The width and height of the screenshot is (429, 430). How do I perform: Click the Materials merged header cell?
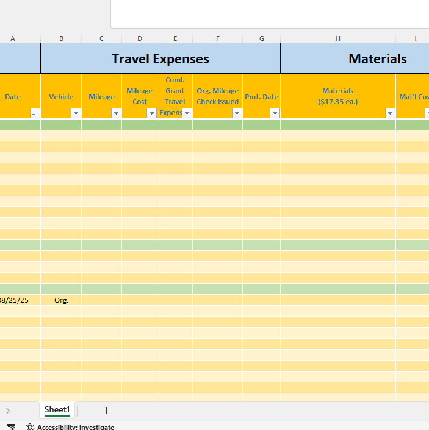[x=355, y=58]
